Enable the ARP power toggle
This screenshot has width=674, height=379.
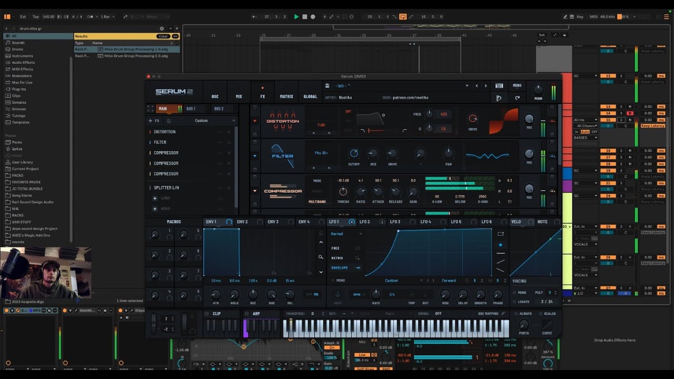tap(246, 314)
